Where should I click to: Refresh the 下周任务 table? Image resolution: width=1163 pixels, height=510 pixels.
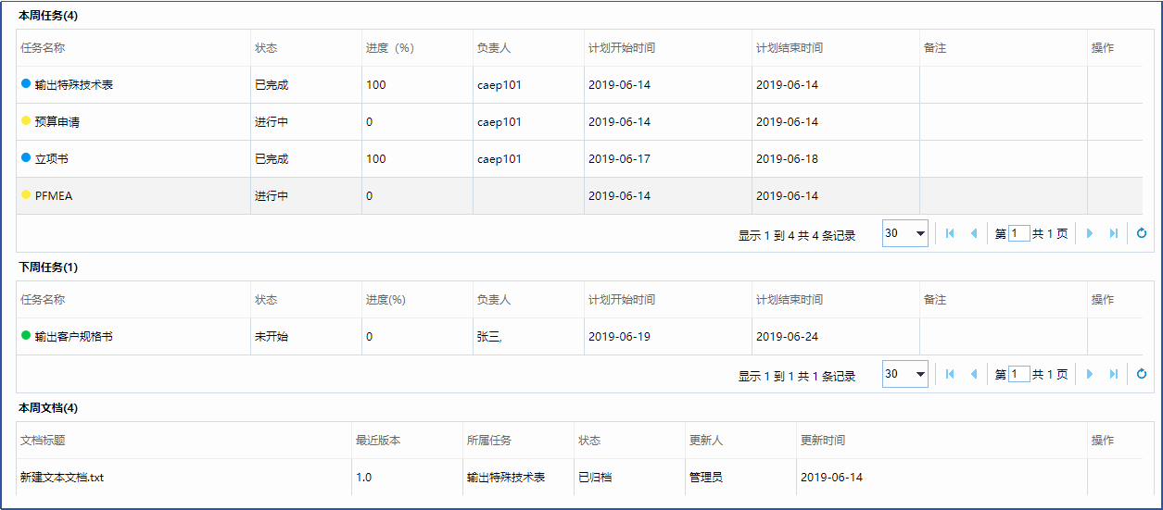click(x=1142, y=375)
